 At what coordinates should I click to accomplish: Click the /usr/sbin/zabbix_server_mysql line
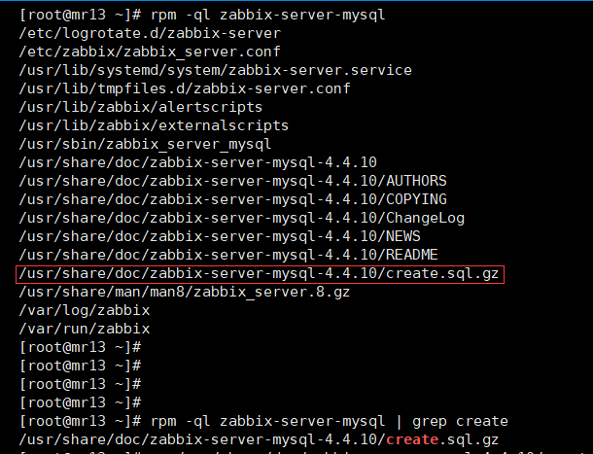coord(145,145)
